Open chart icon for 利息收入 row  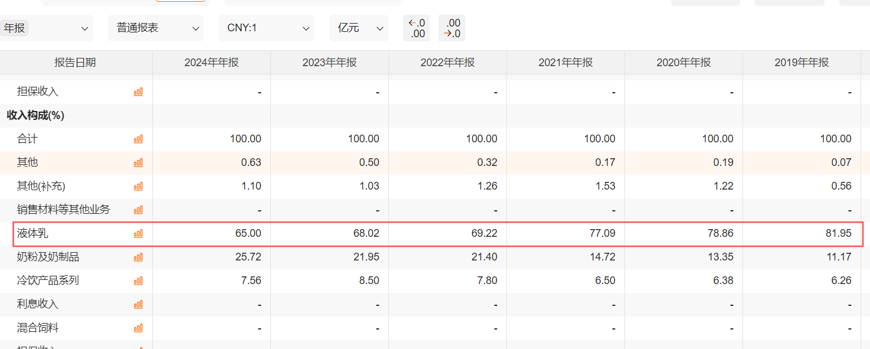pos(138,304)
